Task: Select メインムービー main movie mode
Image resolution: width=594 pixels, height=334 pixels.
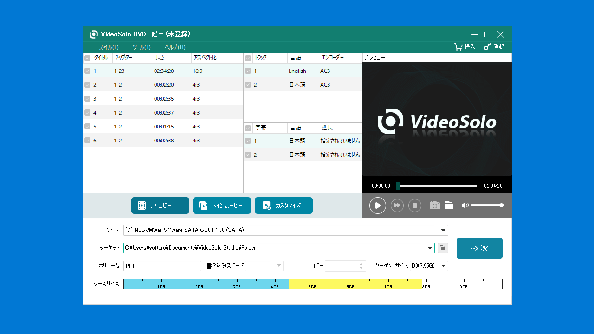Action: click(222, 206)
